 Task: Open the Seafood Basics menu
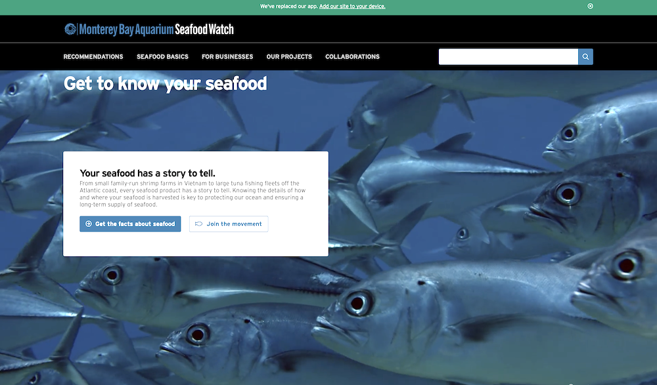pos(162,56)
